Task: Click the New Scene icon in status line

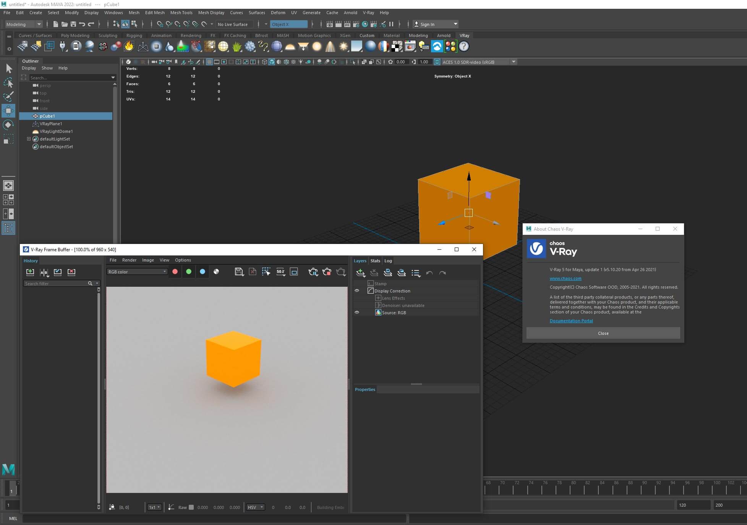Action: [56, 24]
